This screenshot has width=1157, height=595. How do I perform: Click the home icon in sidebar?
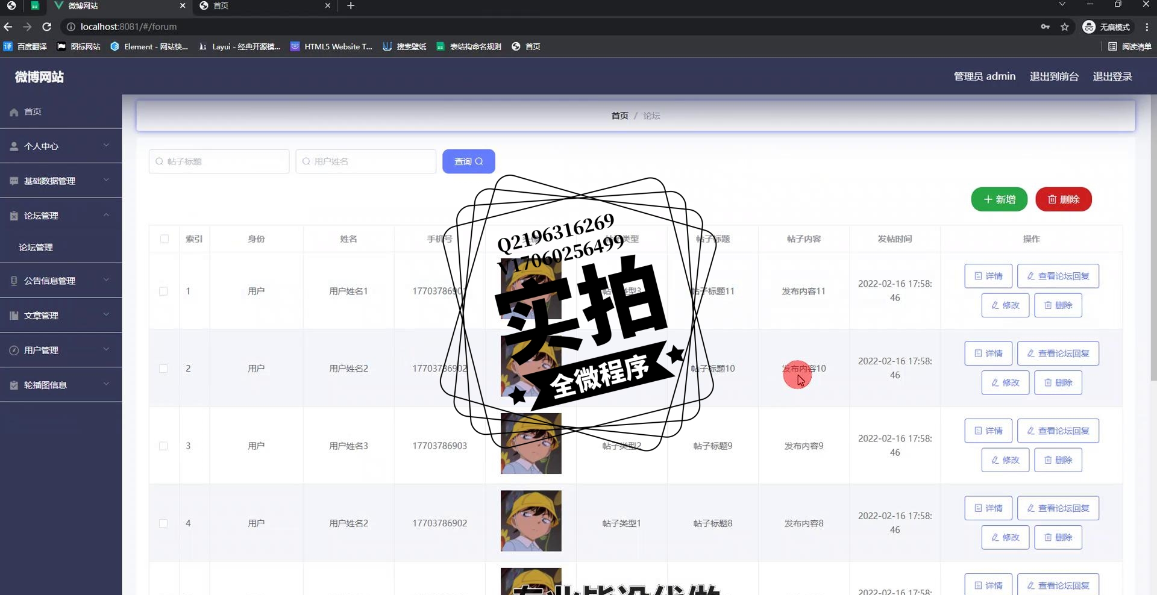point(14,112)
